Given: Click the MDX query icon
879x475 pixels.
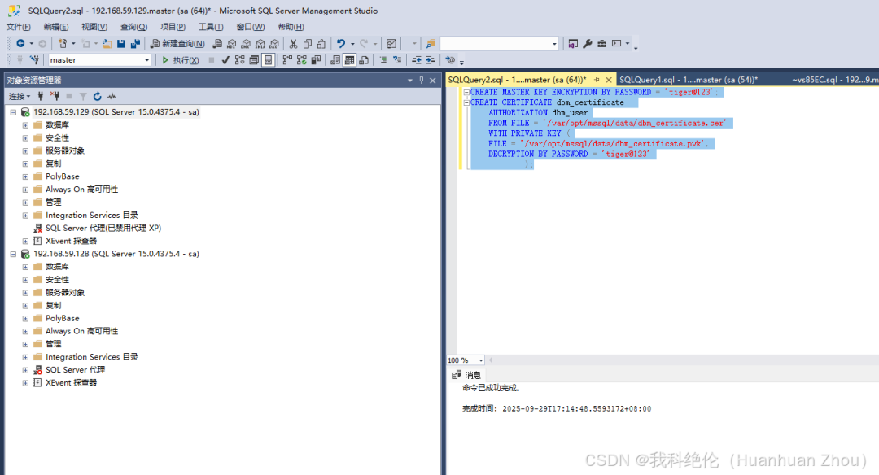Looking at the screenshot, I should 231,43.
